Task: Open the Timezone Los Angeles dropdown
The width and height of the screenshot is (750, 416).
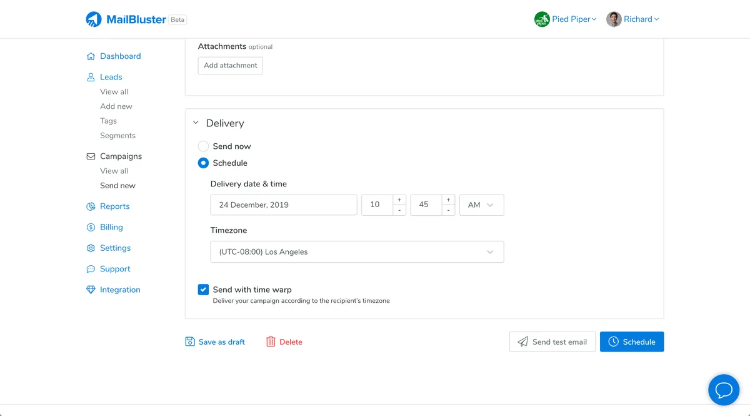Action: coord(357,252)
